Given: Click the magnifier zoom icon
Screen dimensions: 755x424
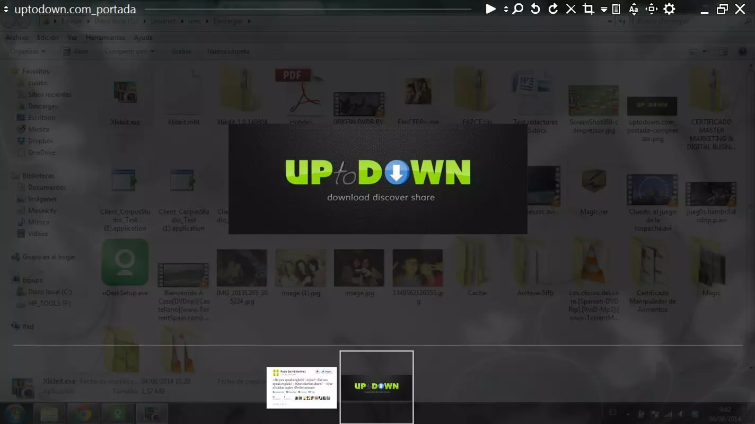Looking at the screenshot, I should tap(518, 9).
